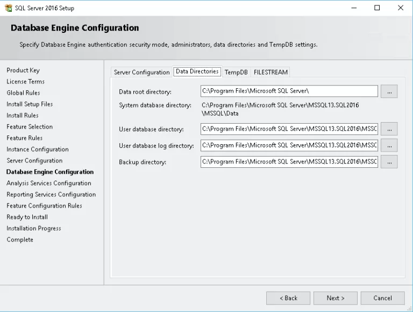
Task: Select Database Engine Configuration sidebar step
Action: (x=50, y=172)
